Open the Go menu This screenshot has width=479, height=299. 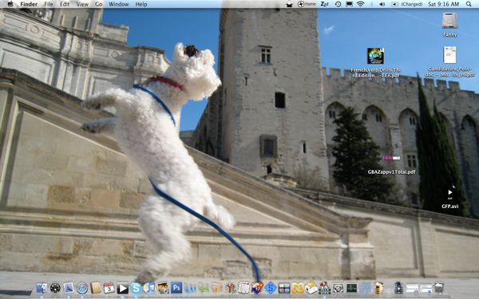click(x=99, y=4)
